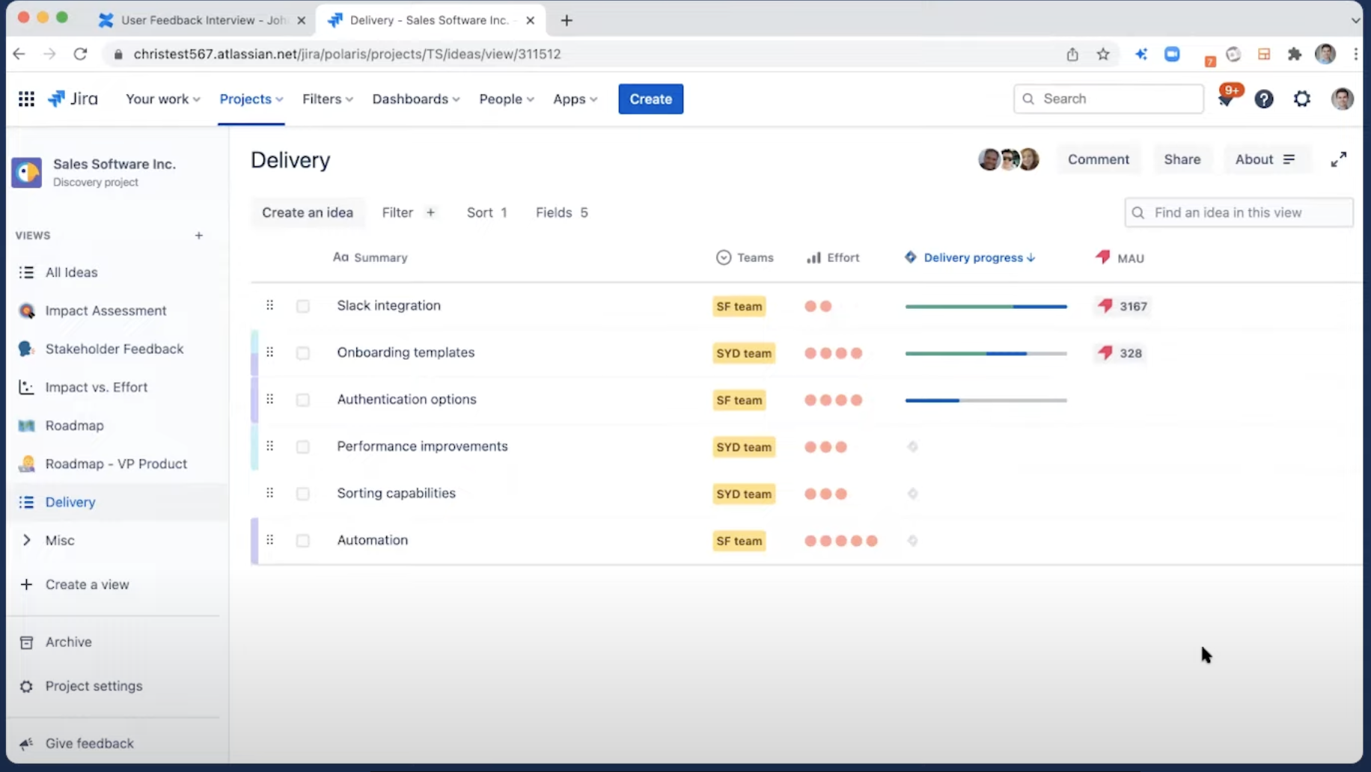Focus the Jira Search field
The image size is (1371, 772).
coord(1108,99)
